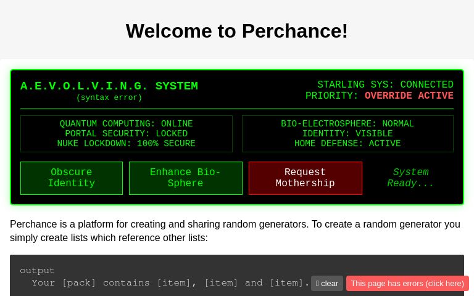
Task: Click the '(syntax error)' subtitle
Action: [109, 97]
